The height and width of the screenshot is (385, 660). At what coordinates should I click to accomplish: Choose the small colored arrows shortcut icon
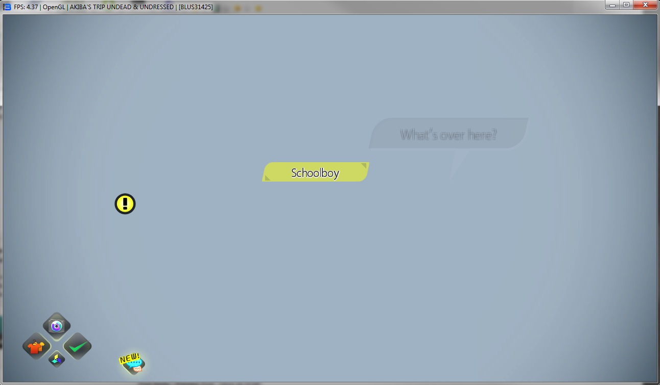[x=57, y=360]
